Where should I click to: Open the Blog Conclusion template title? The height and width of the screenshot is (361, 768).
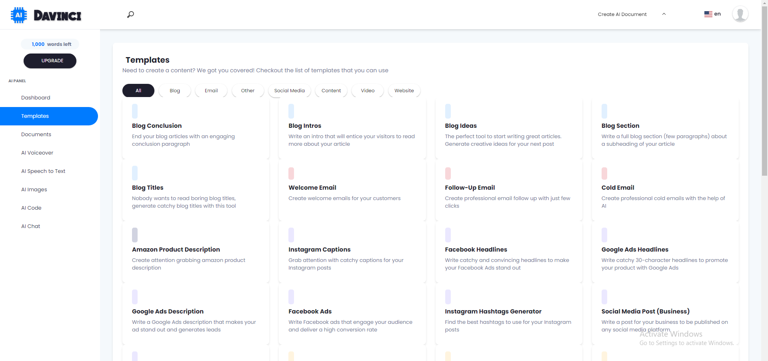157,126
